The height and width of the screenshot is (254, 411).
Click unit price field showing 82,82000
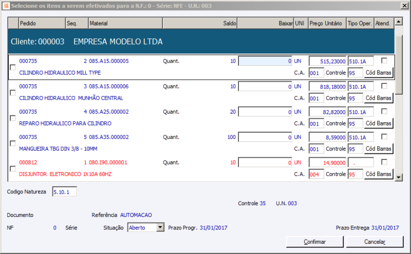tap(327, 112)
